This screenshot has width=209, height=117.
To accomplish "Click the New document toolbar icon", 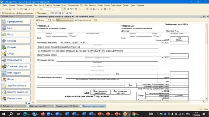I will point(3,9).
